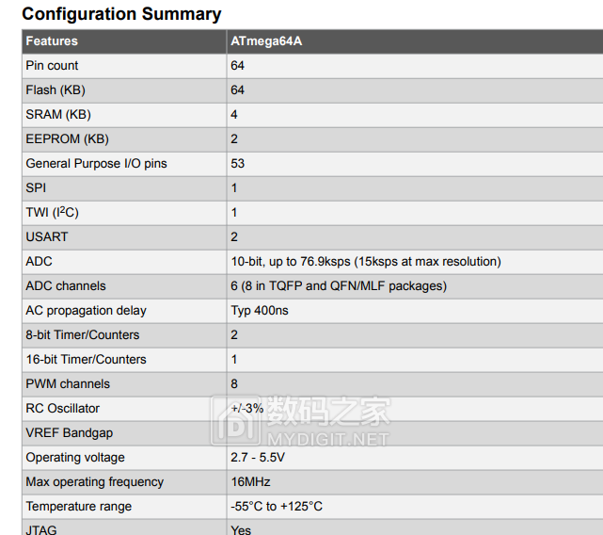The width and height of the screenshot is (603, 535).
Task: Click the EEPROM (KB) row label
Action: point(67,139)
